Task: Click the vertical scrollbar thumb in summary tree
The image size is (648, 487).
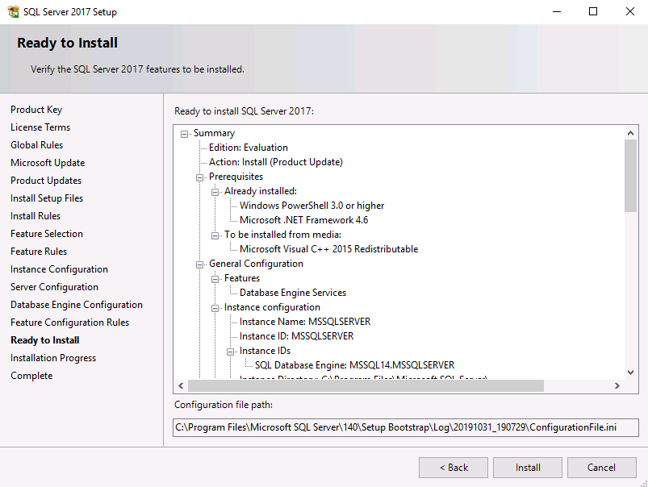Action: 630,176
